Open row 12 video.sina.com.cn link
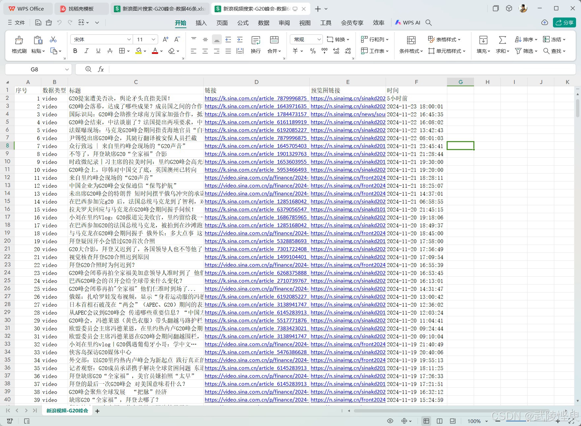 tap(256, 178)
